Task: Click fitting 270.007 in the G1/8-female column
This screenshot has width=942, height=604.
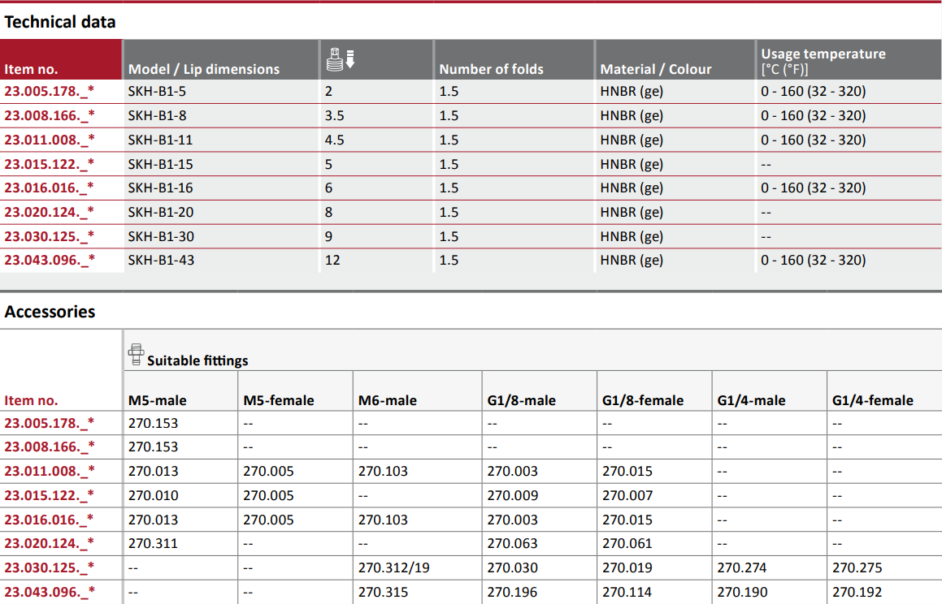Action: 627,495
